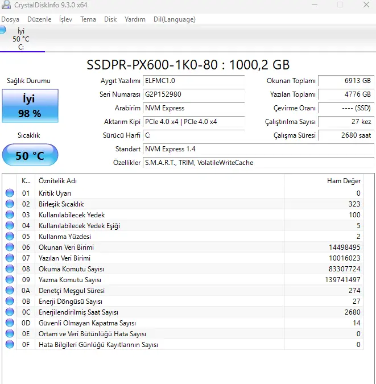
Task: Click the status orb for Ortam ve Veri Bütünlüğü
Action: pos(10,333)
